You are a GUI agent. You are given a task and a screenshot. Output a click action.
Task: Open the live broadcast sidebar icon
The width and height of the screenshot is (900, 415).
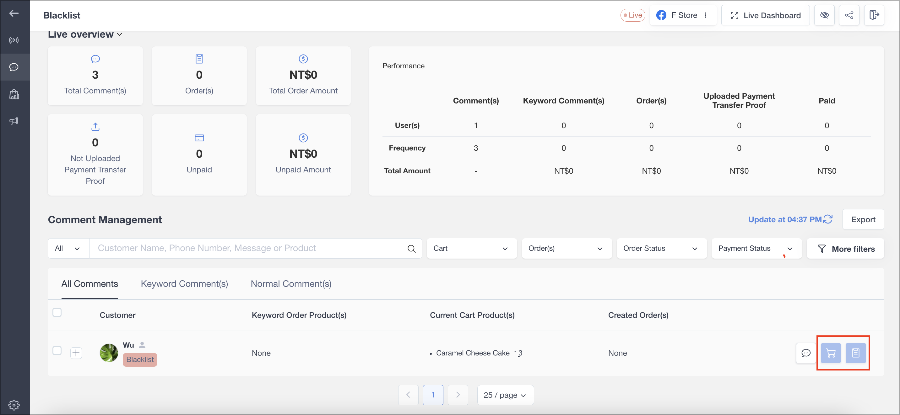(14, 40)
